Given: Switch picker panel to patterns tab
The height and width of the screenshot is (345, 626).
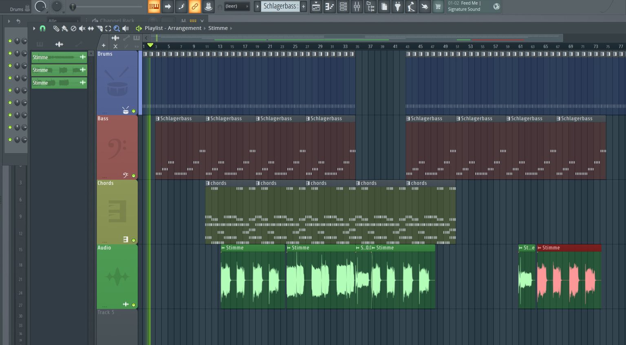Looking at the screenshot, I should (x=40, y=44).
